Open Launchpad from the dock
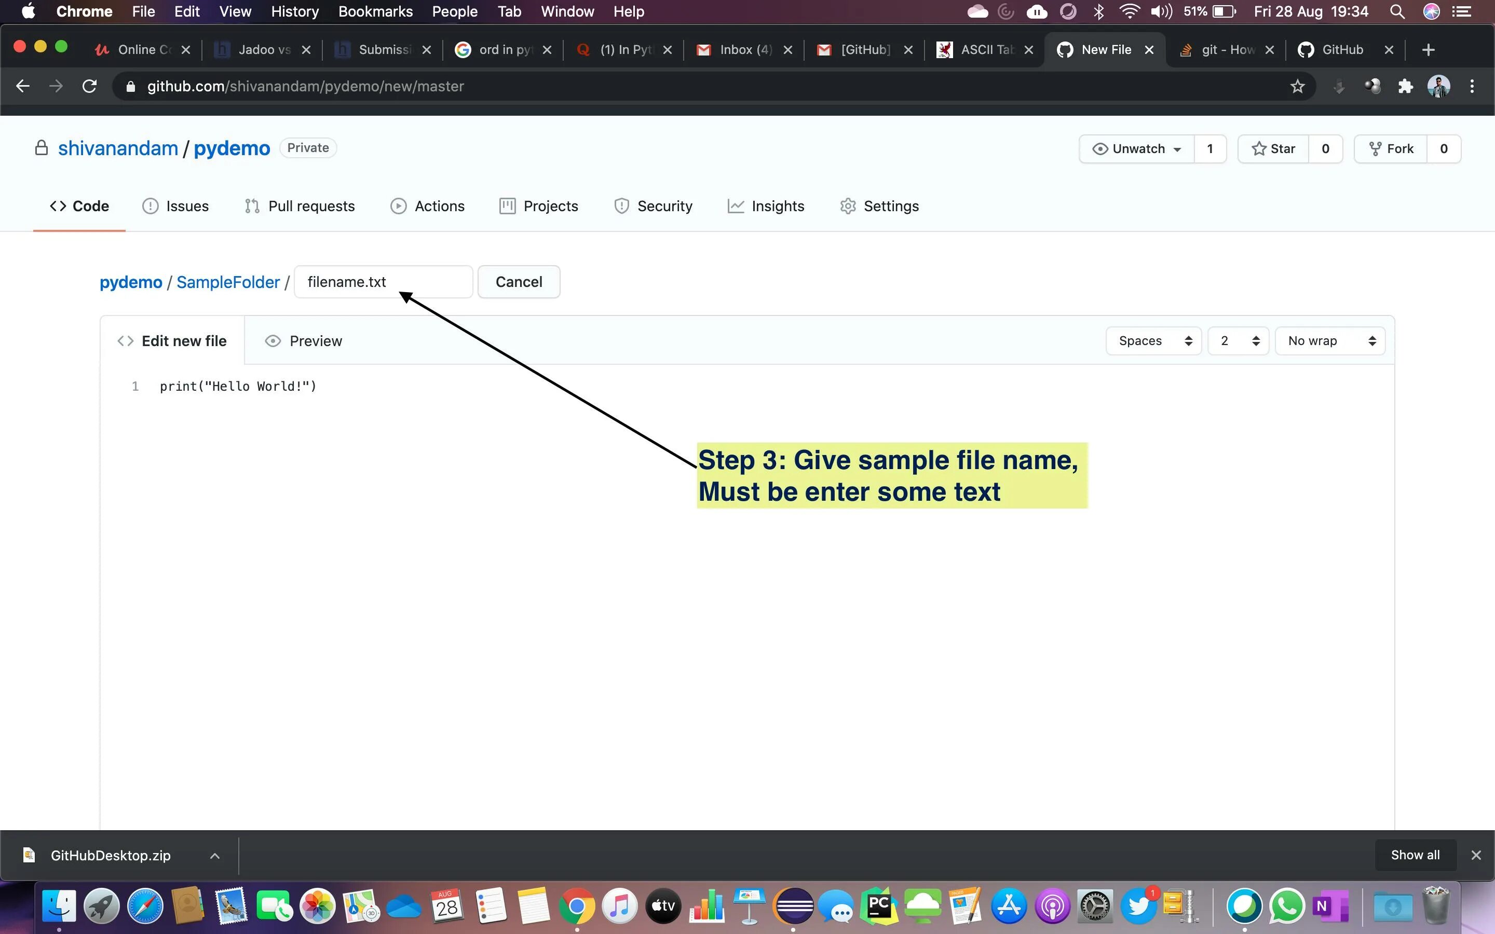 tap(102, 906)
